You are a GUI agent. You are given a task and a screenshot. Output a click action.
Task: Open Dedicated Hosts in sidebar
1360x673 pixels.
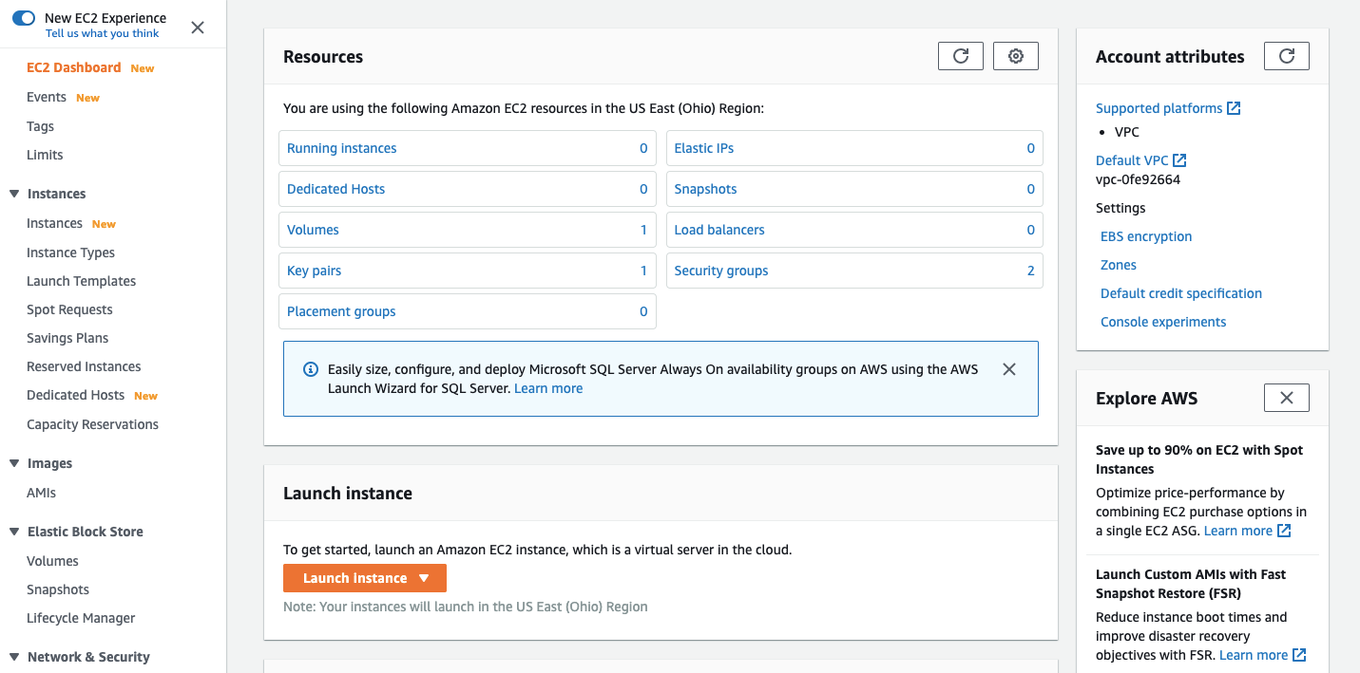75,395
